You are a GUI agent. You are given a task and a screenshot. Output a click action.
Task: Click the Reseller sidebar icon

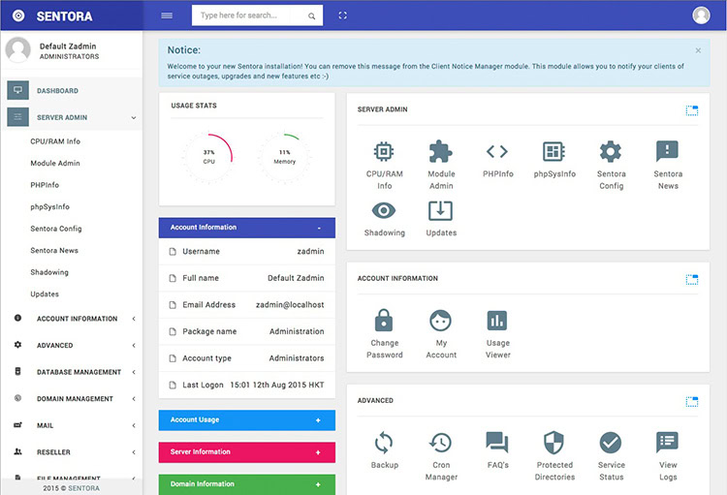(x=17, y=451)
